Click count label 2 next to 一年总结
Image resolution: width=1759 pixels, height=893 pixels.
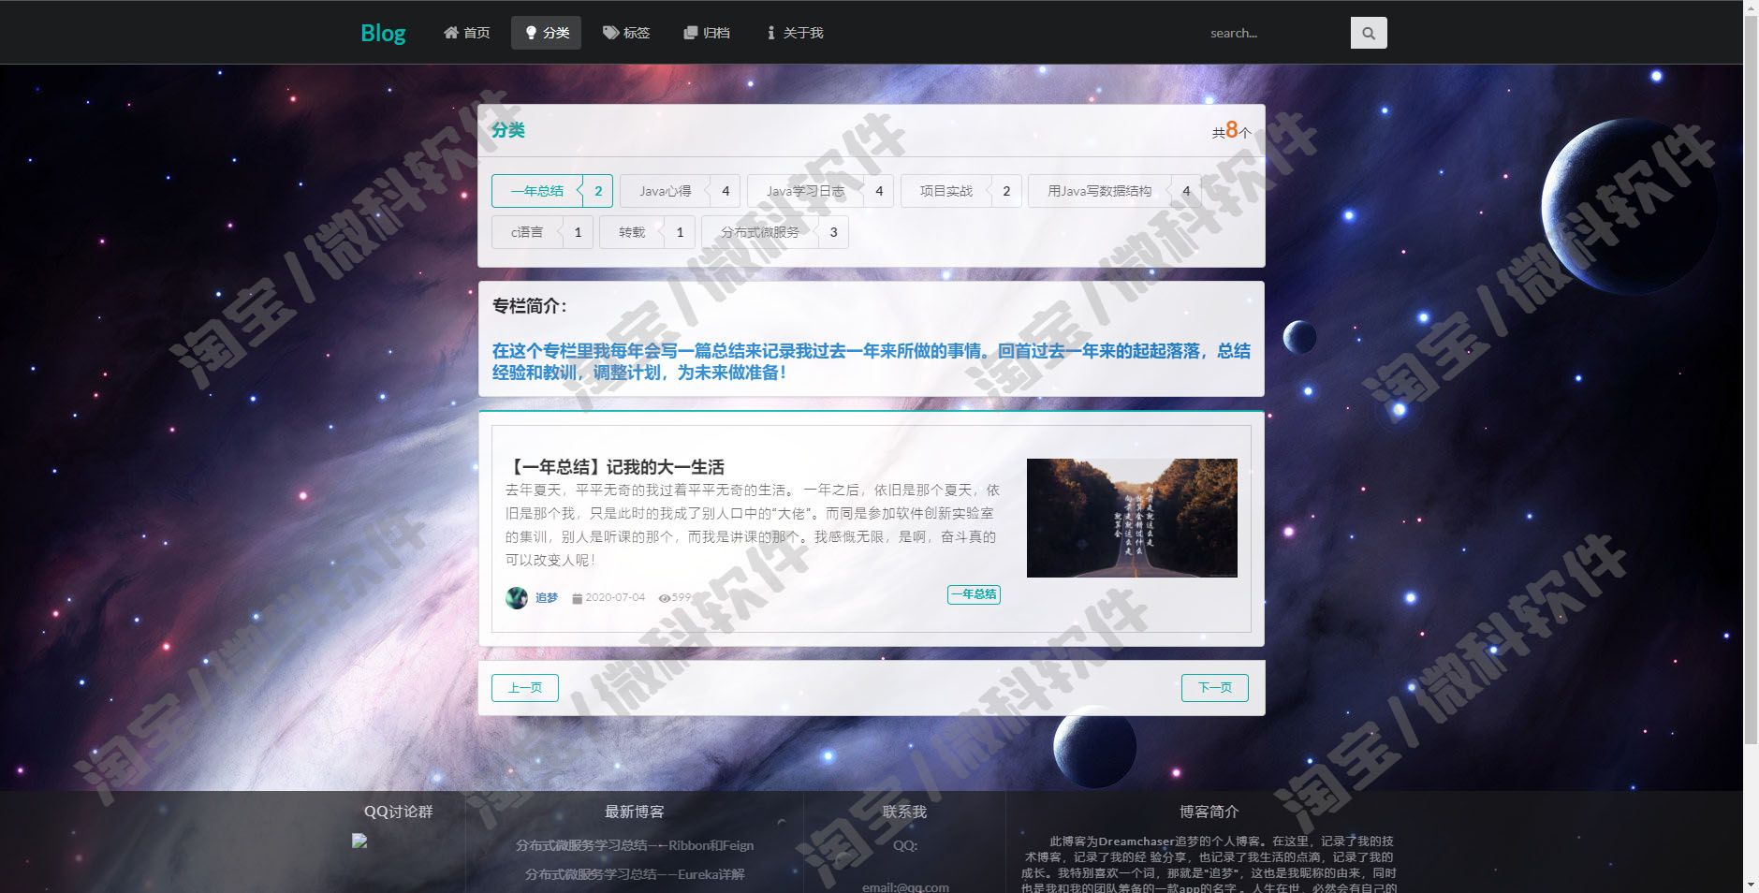click(598, 191)
